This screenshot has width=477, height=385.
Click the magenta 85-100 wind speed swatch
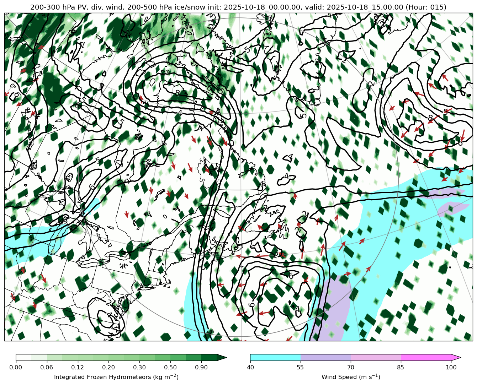pos(426,357)
